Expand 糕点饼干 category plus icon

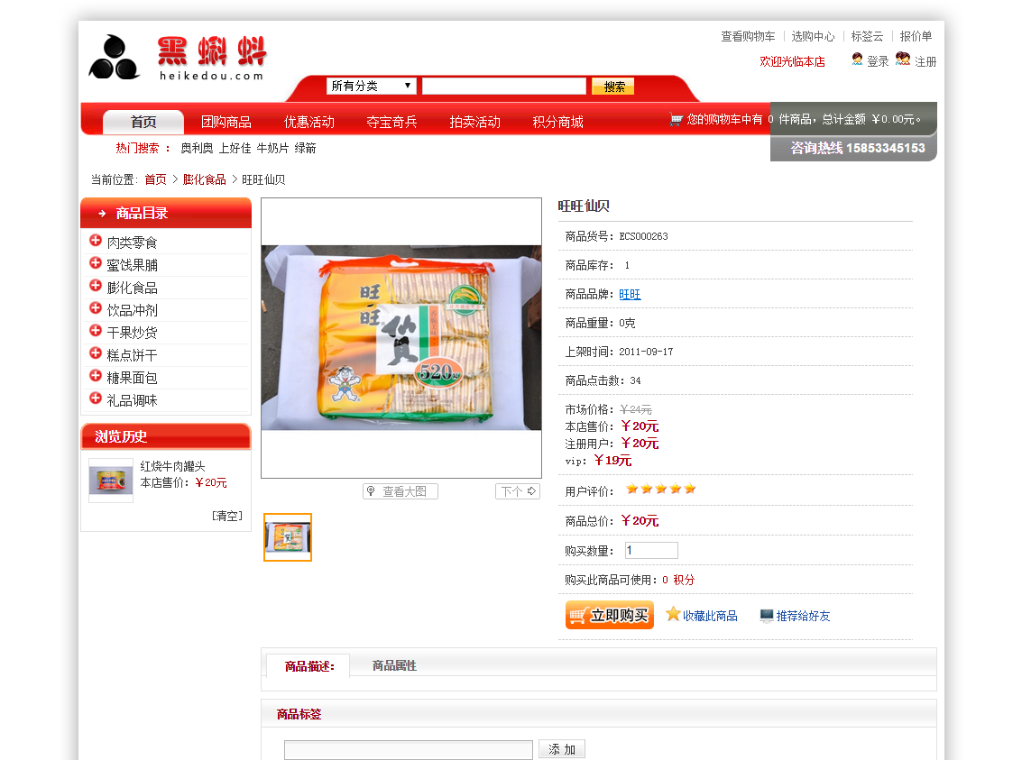[95, 353]
